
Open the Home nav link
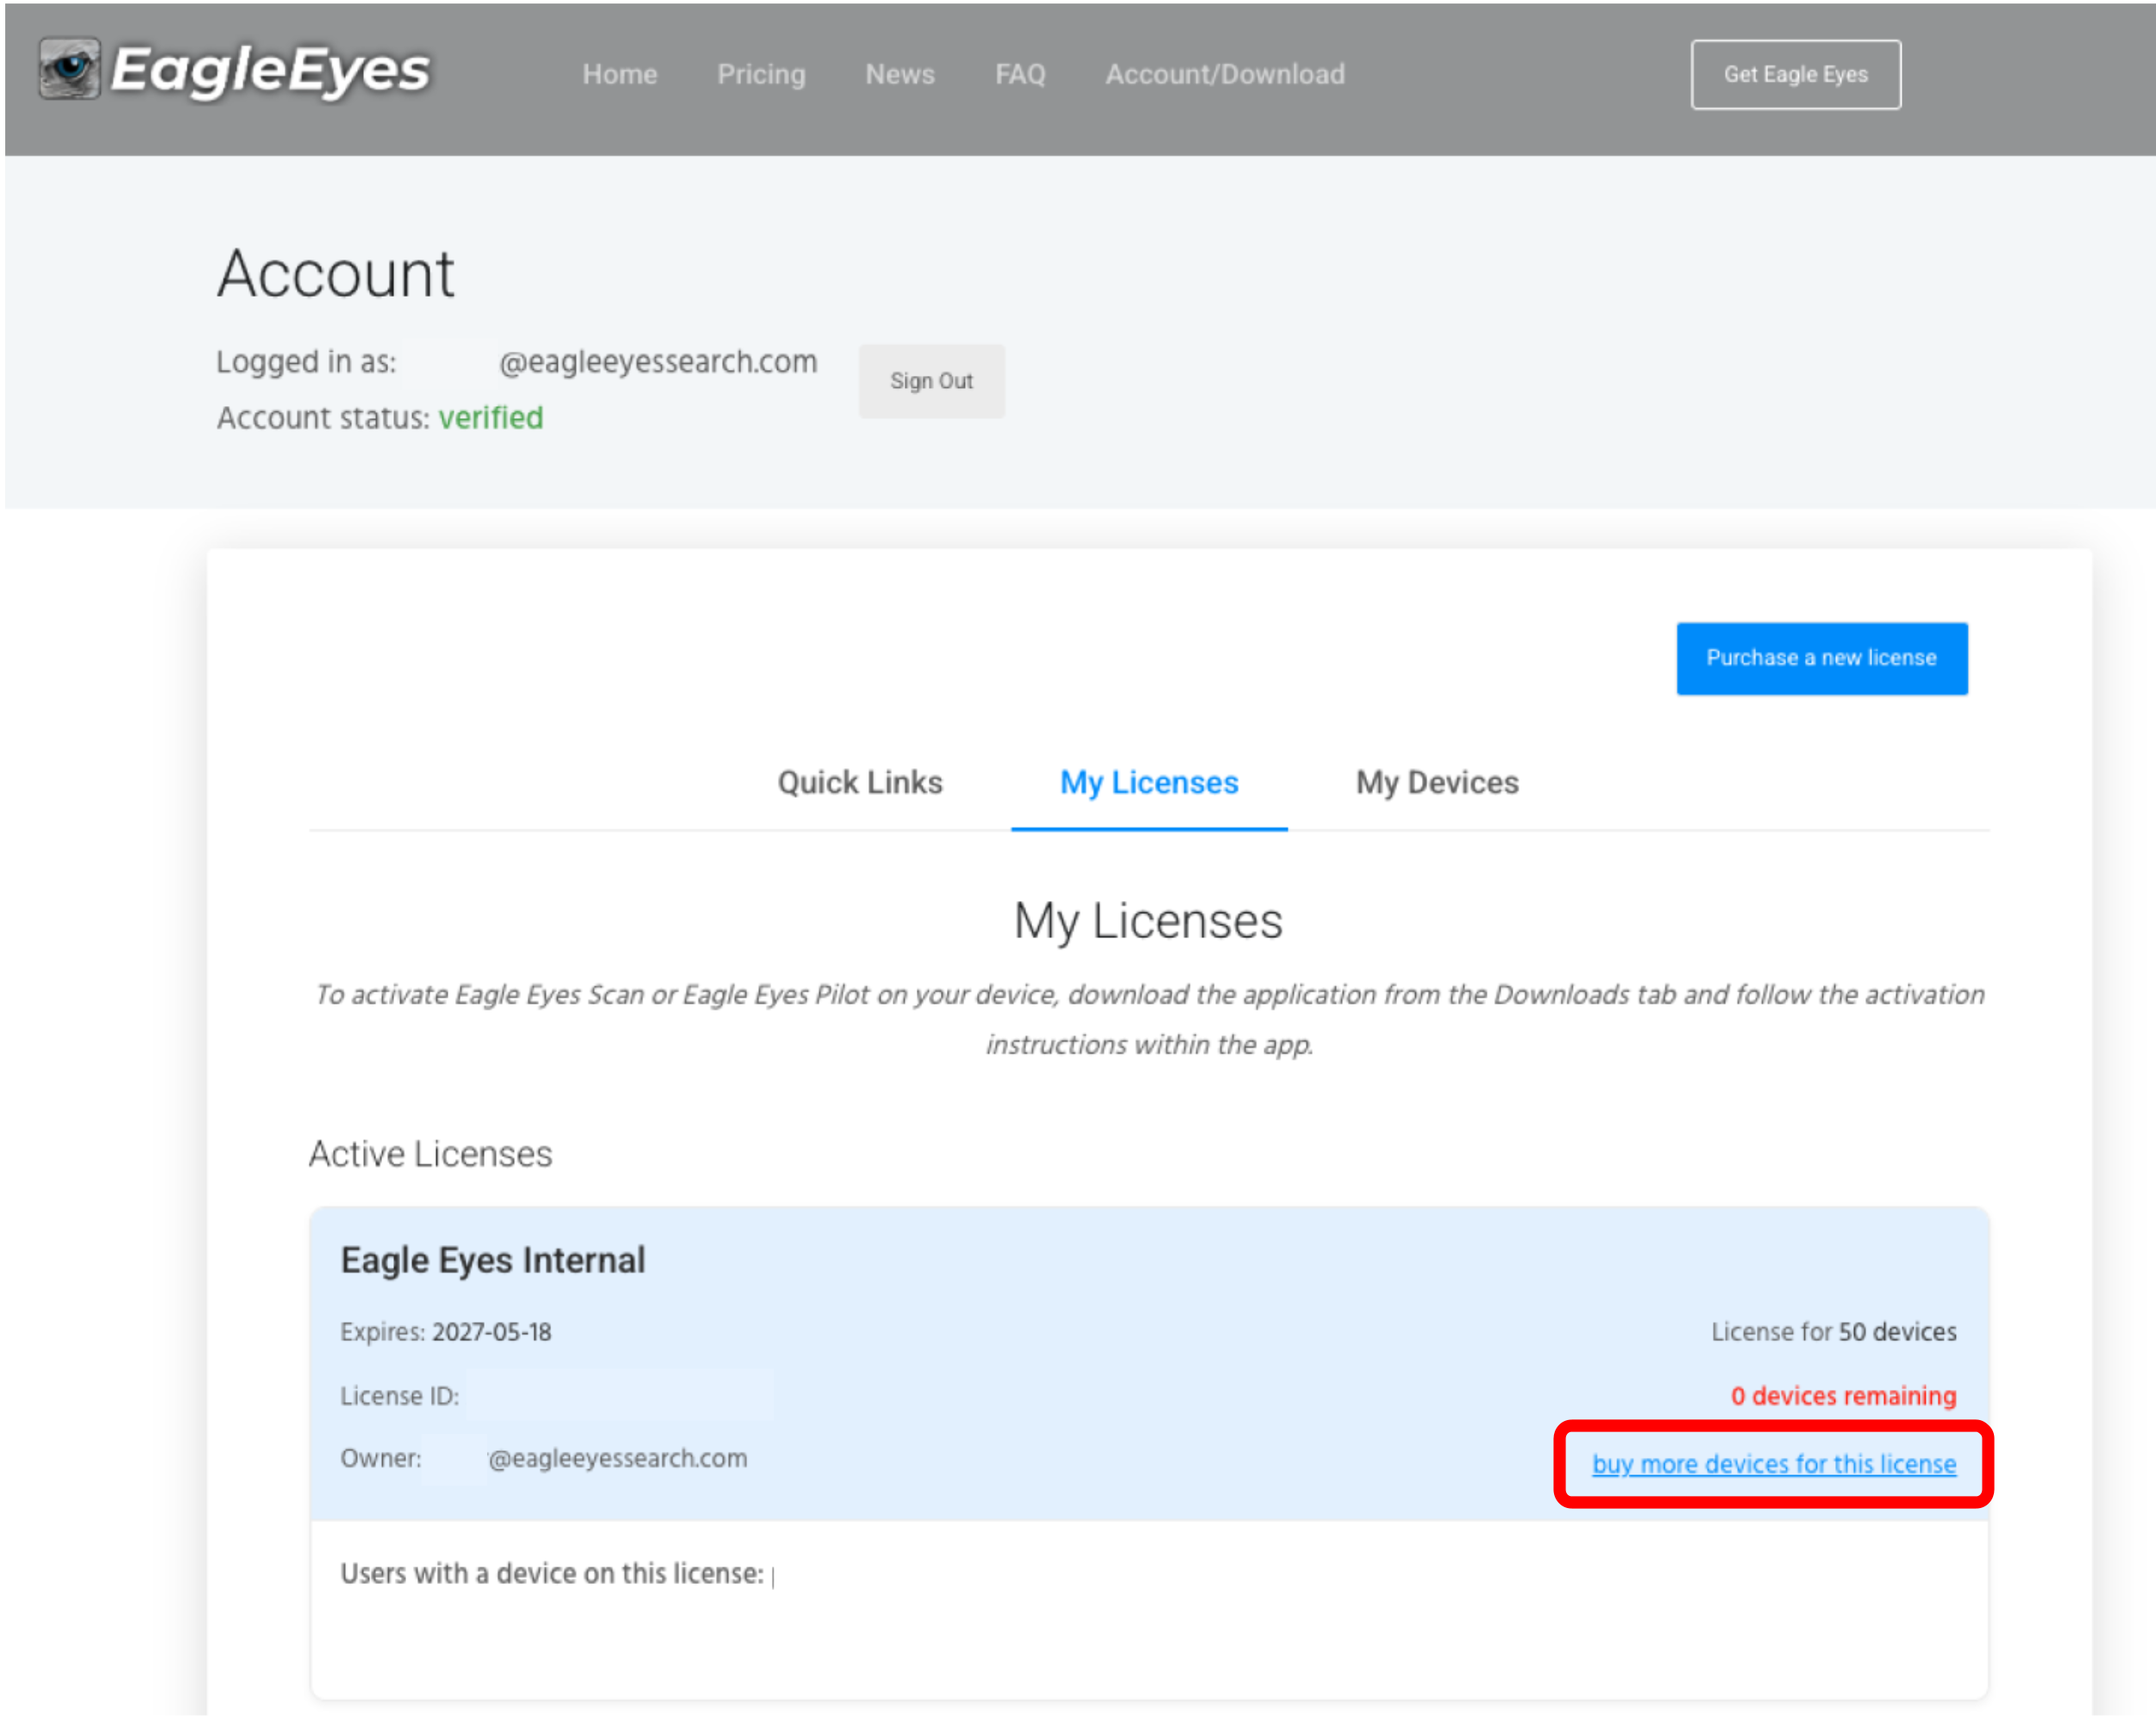click(619, 74)
